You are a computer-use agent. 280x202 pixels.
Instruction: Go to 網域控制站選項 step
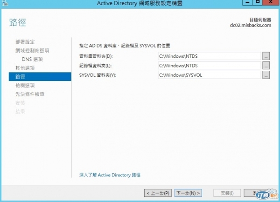click(32, 51)
